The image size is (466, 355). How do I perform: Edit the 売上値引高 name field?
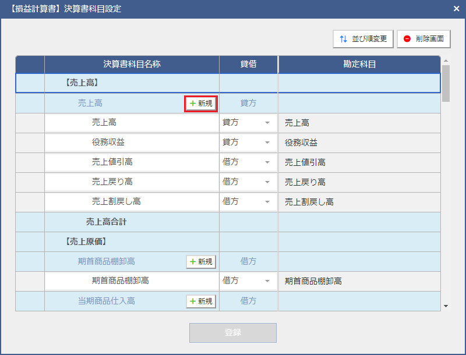(132, 163)
